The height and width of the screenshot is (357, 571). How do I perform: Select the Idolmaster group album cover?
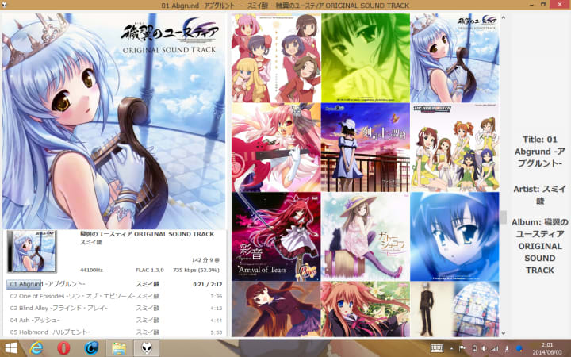pos(454,148)
